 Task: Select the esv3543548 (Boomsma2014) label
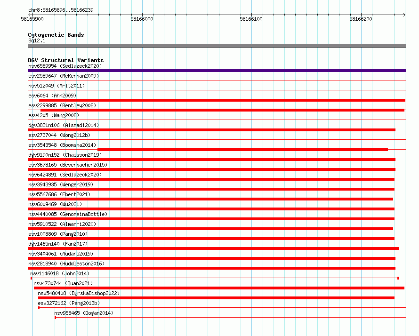[62, 145]
